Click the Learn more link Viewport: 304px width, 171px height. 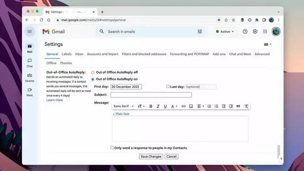54,100
